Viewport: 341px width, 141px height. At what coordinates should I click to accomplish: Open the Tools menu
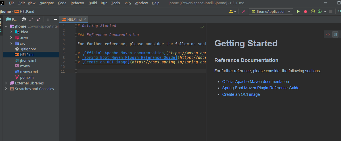tap(115, 3)
